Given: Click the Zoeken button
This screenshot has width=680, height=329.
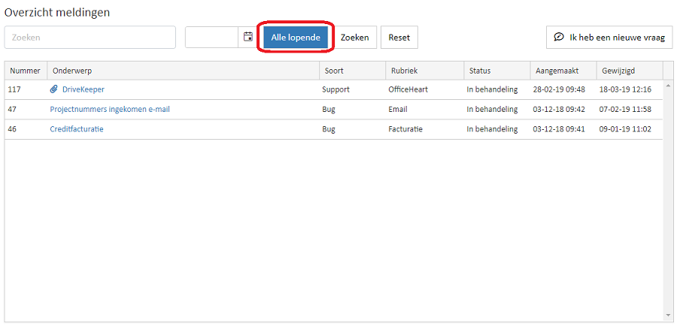Looking at the screenshot, I should tap(355, 38).
